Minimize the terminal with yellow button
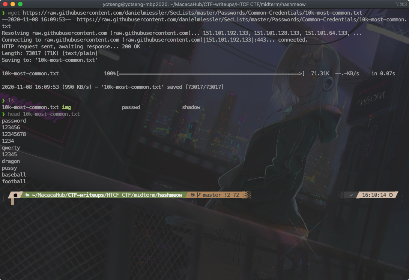The height and width of the screenshot is (280, 409). tap(12, 4)
